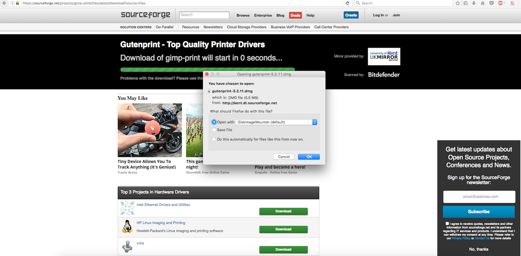Click the SourceForge logo
521x256 pixels.
pos(146,15)
